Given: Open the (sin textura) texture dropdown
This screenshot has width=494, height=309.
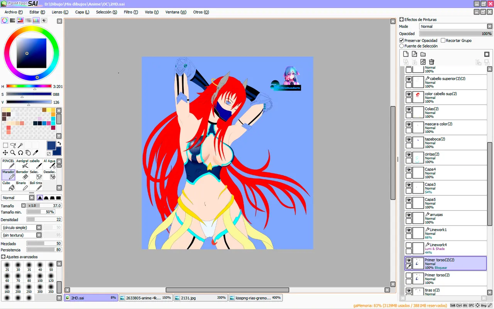Looking at the screenshot, I should (x=22, y=235).
